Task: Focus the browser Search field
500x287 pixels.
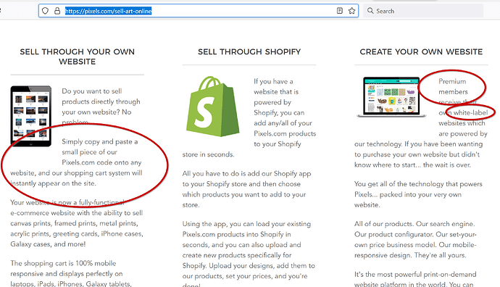Action: point(423,11)
